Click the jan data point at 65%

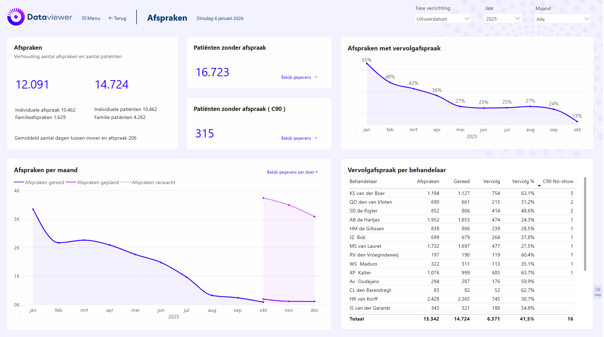pos(367,64)
